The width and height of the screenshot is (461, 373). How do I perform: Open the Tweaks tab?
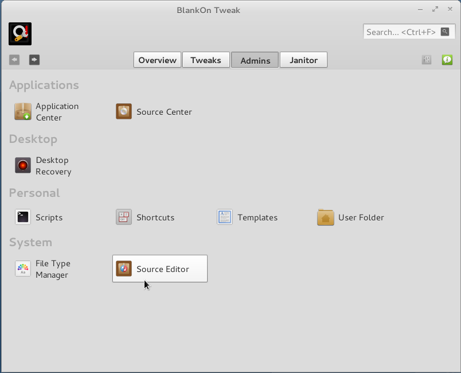click(x=205, y=59)
